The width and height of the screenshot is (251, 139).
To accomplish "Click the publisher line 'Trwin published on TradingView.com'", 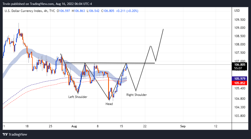I will coord(28,4).
